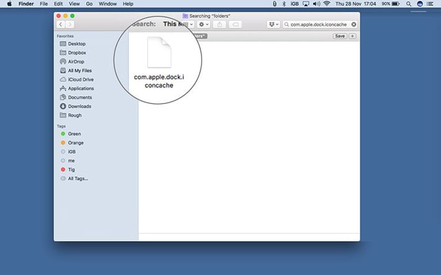Open Wi-Fi status menu
441x275 pixels.
326,4
